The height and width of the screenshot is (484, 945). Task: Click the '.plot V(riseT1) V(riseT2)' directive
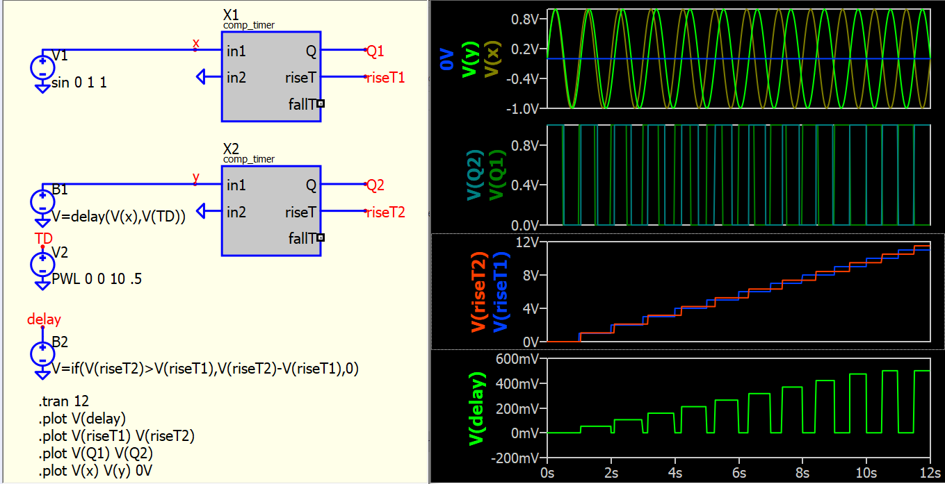coord(117,436)
